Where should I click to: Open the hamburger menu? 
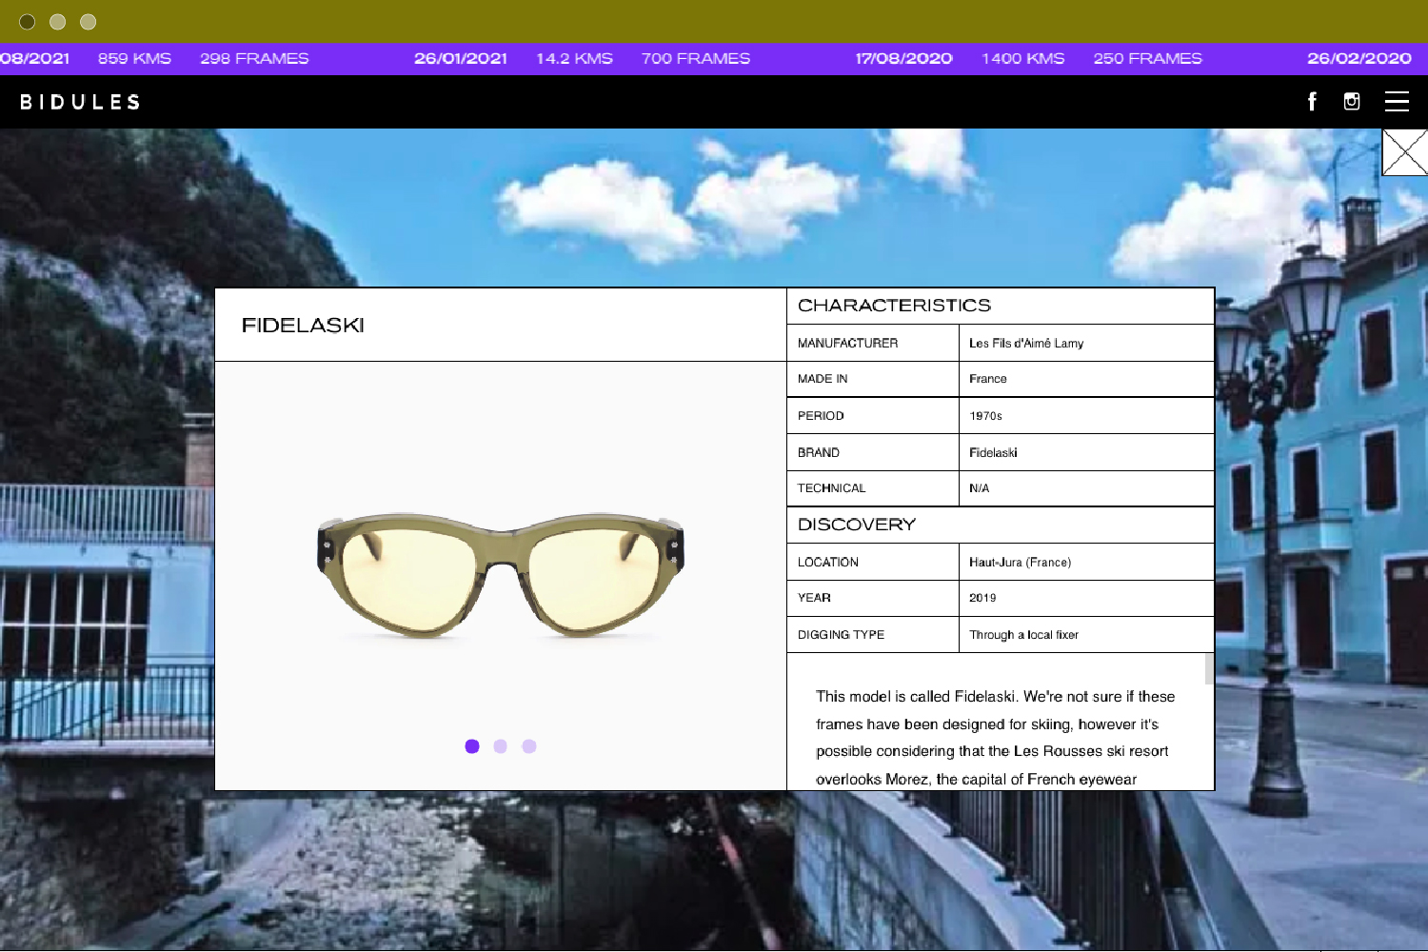point(1397,101)
